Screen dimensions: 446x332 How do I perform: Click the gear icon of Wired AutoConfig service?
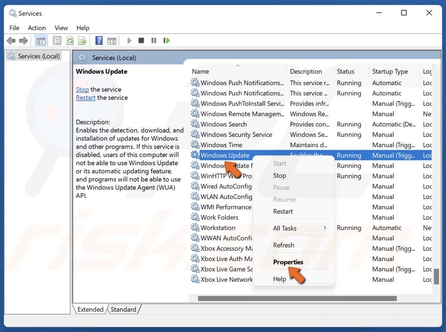point(195,186)
